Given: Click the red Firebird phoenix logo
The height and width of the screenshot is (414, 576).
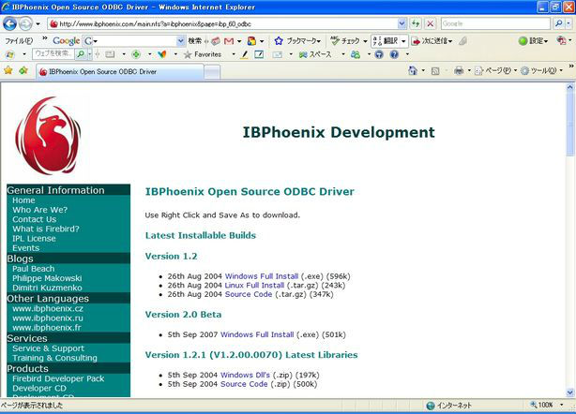Looking at the screenshot, I should point(48,136).
